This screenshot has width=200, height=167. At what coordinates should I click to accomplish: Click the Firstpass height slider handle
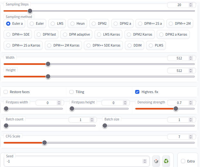point(72,109)
